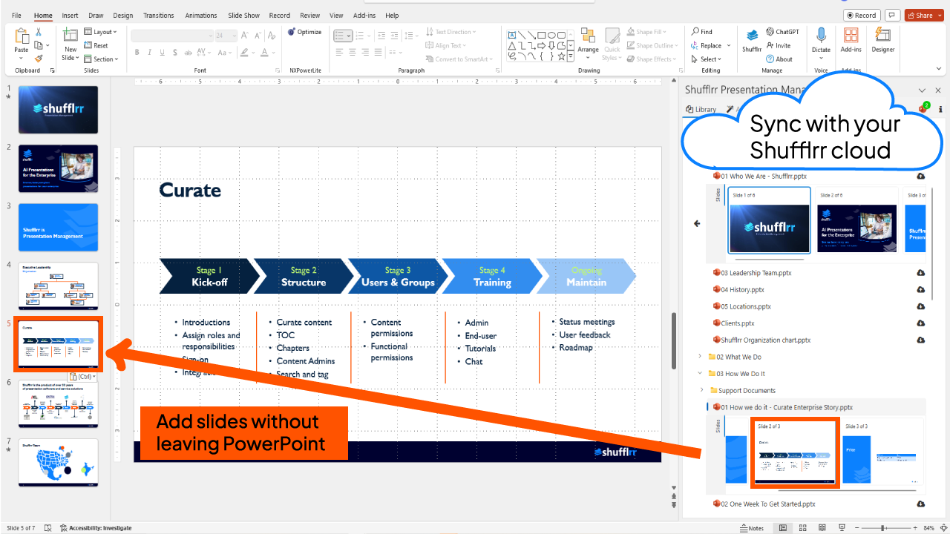Open the Shufflrr add-in button
The image size is (950, 534).
pyautogui.click(x=752, y=41)
